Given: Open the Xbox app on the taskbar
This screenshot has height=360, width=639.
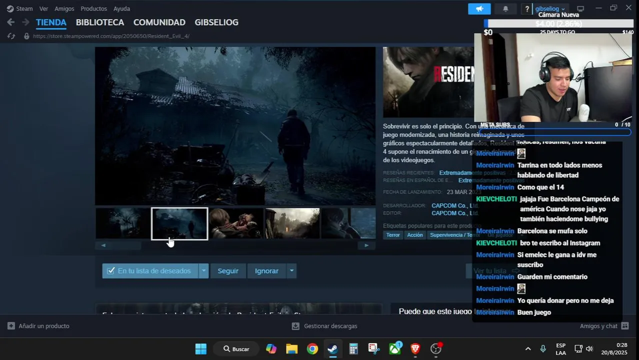Looking at the screenshot, I should pos(395,349).
